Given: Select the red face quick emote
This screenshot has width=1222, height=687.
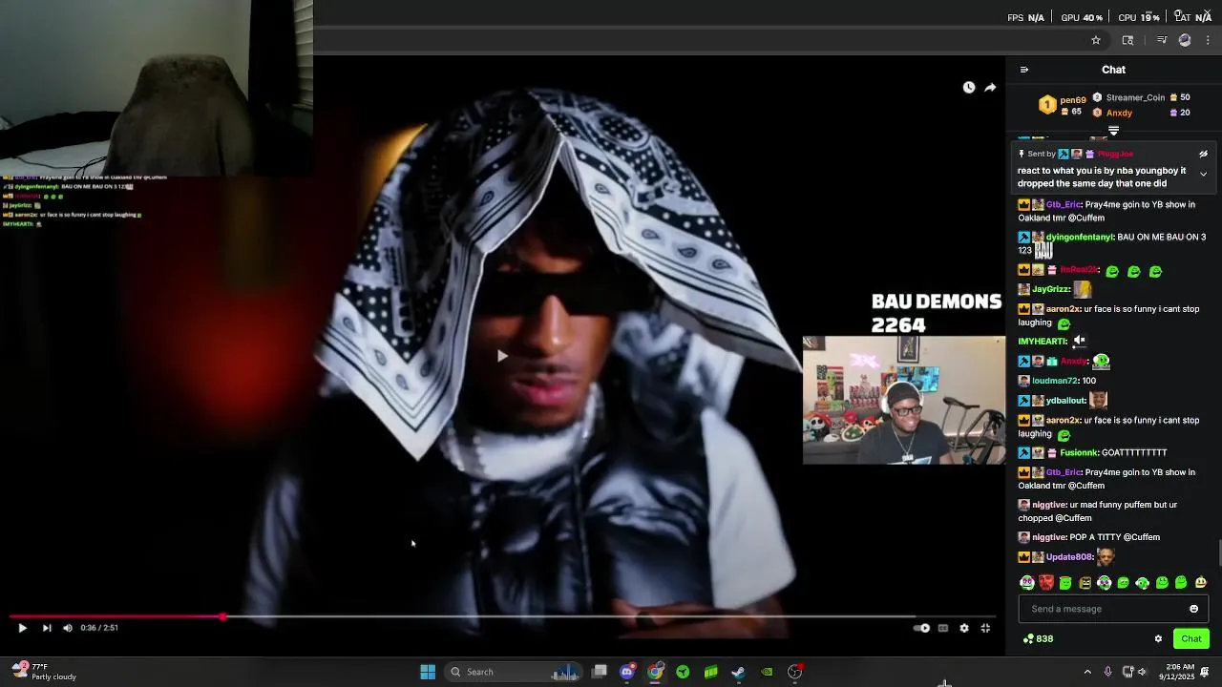Looking at the screenshot, I should point(1046,583).
